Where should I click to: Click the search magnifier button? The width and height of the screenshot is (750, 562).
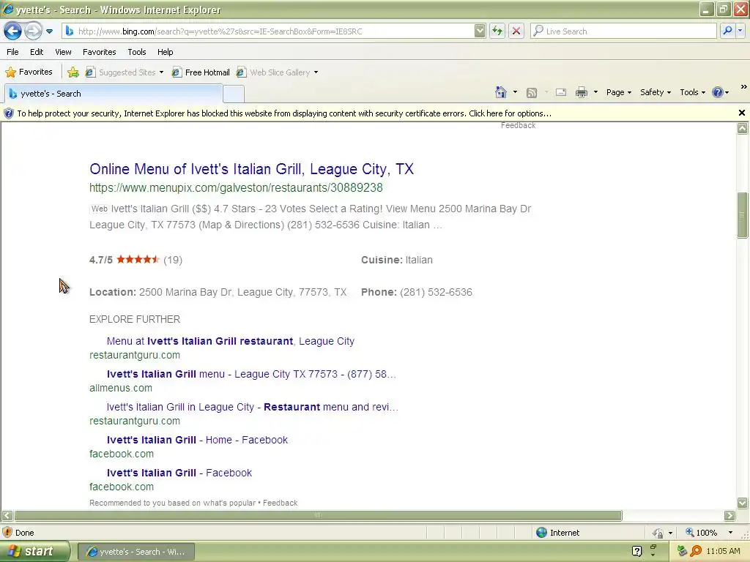tap(727, 31)
